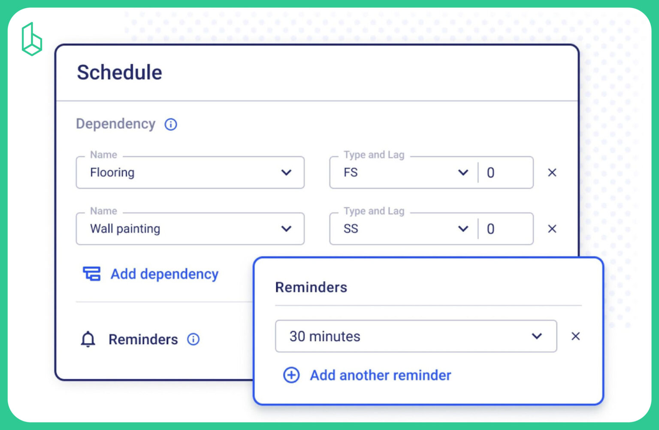Click the Reminders info icon
The height and width of the screenshot is (430, 659).
pyautogui.click(x=193, y=339)
